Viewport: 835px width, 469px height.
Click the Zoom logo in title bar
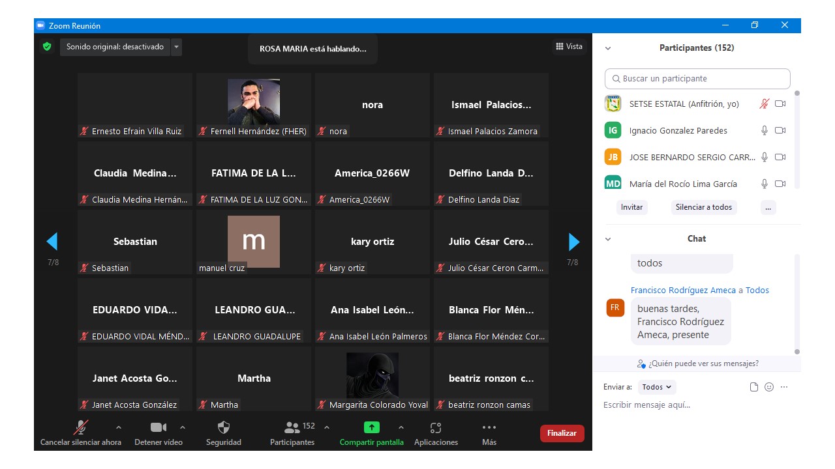click(40, 25)
